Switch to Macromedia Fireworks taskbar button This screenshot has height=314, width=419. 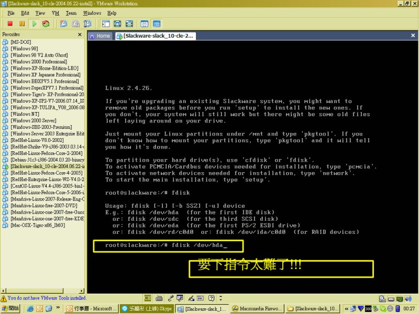(257, 309)
